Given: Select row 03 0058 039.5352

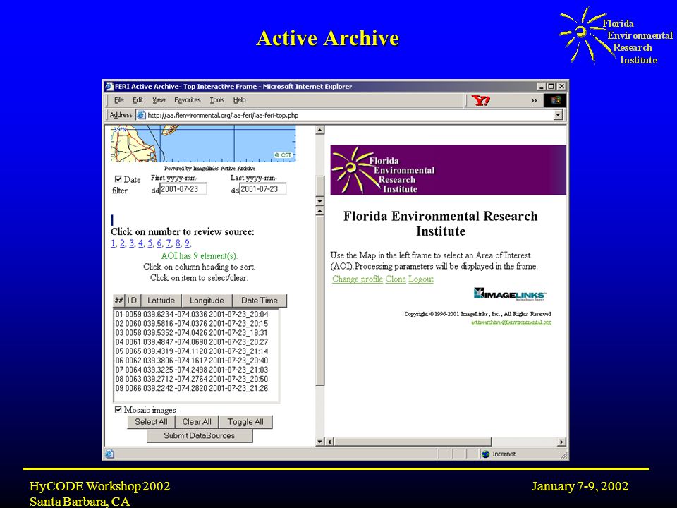Looking at the screenshot, I should [192, 333].
